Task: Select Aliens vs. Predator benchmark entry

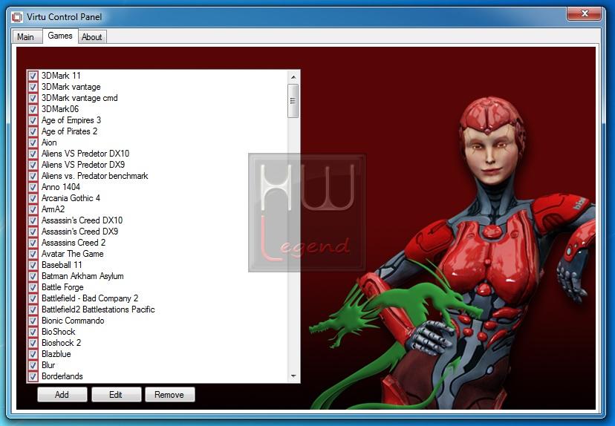Action: point(95,176)
